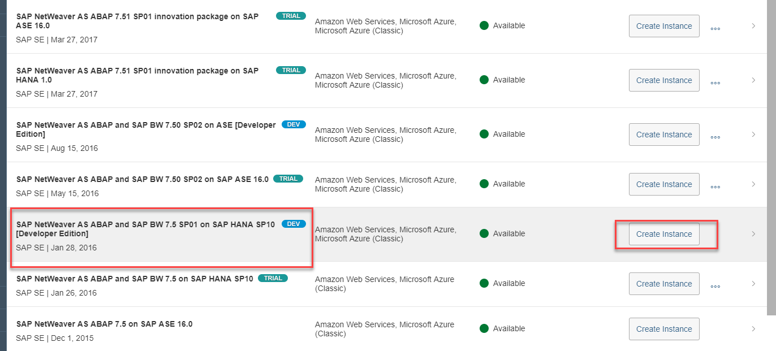Click the cloud providers text for the Dec 1, 2015 entry

pos(385,329)
